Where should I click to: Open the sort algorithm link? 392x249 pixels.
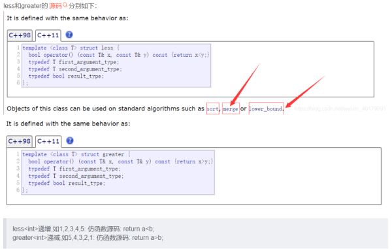click(x=213, y=108)
